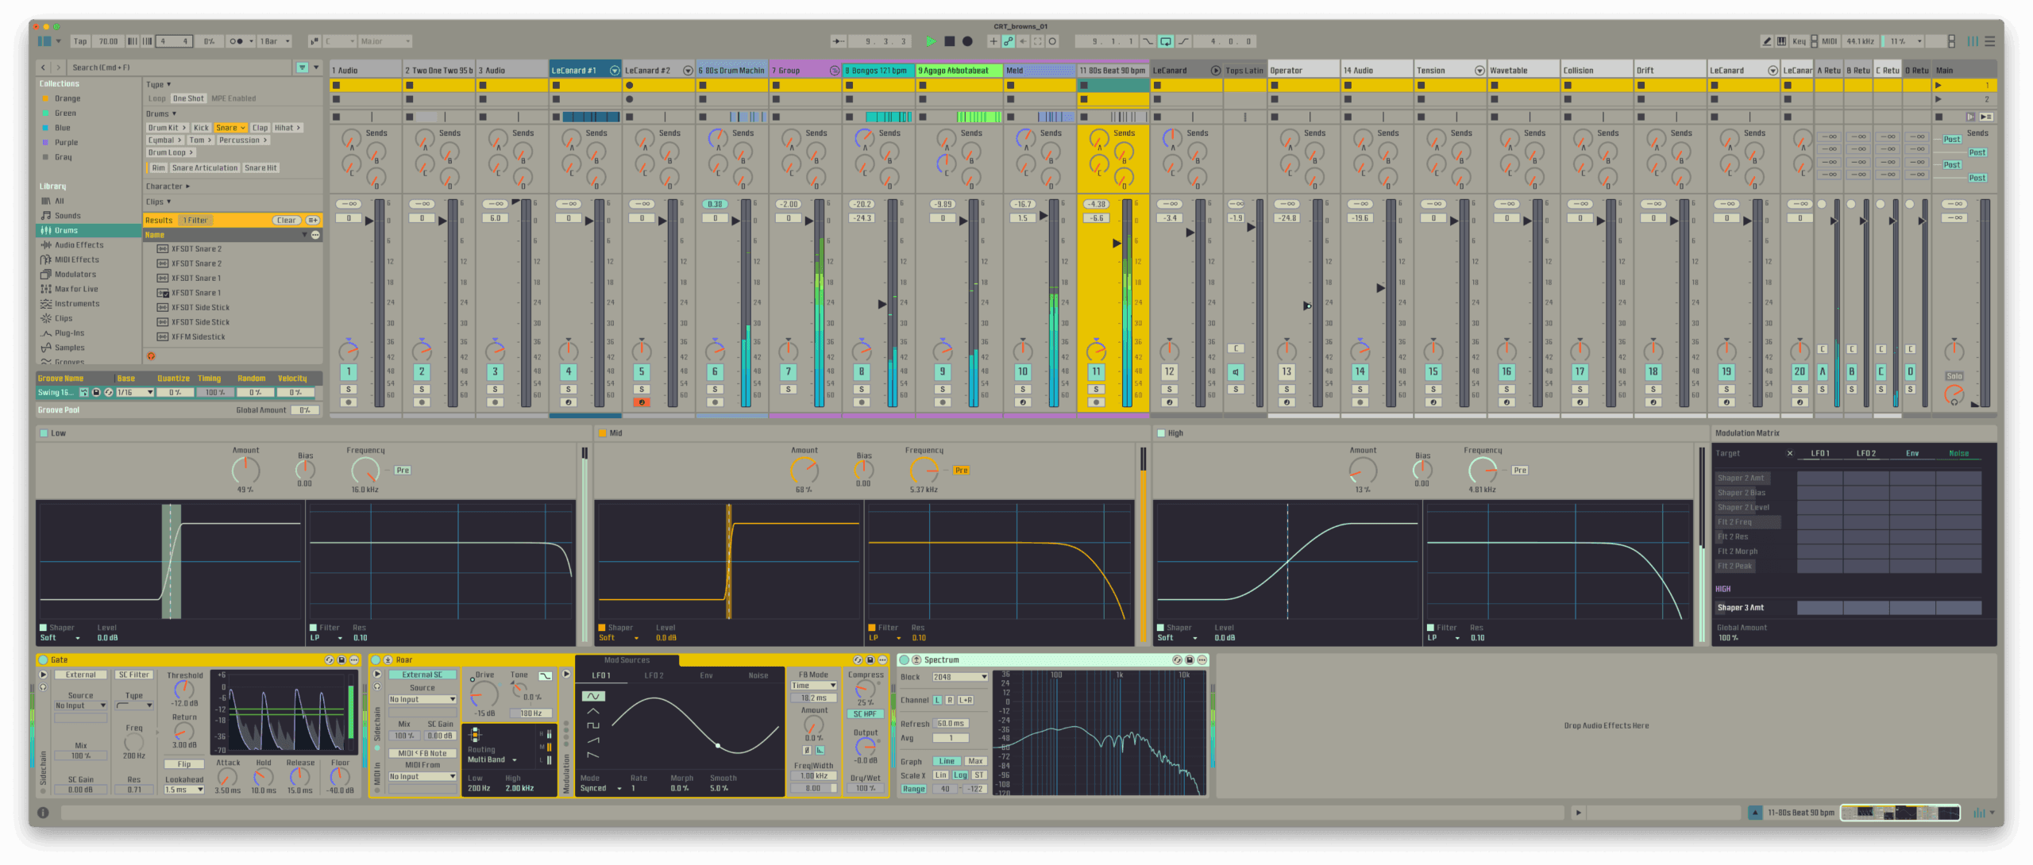Screen dimensions: 2033x865
Task: Toggle the browser preview headphone icon
Action: point(151,356)
